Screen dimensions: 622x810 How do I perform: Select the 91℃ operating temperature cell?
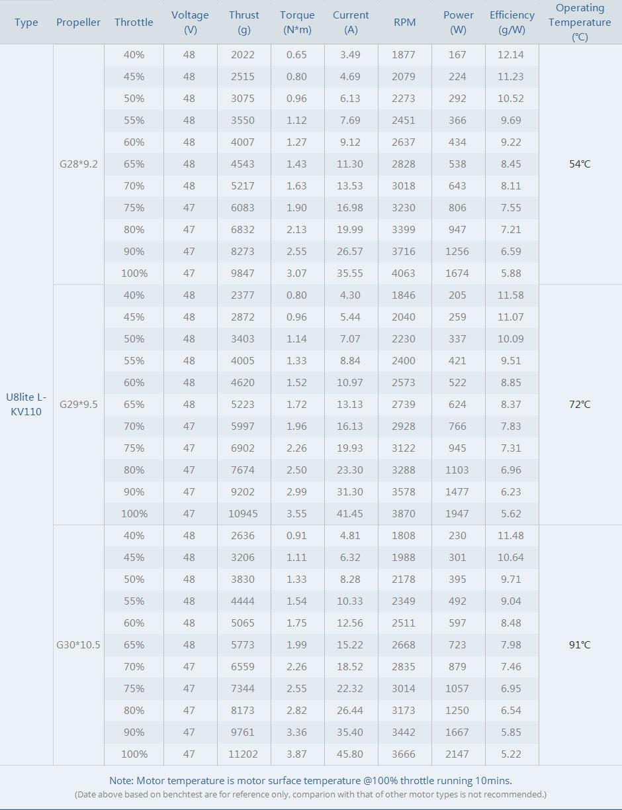pos(580,645)
